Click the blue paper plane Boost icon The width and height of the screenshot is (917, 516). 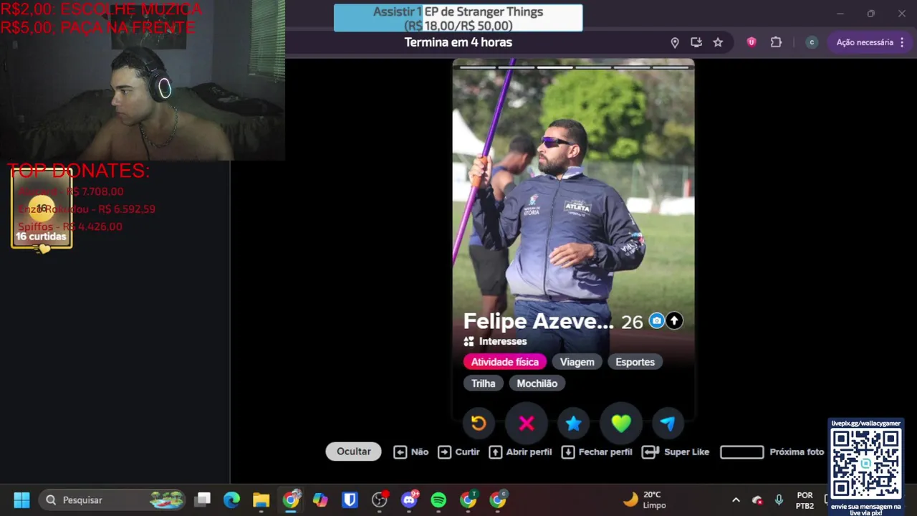pos(668,424)
